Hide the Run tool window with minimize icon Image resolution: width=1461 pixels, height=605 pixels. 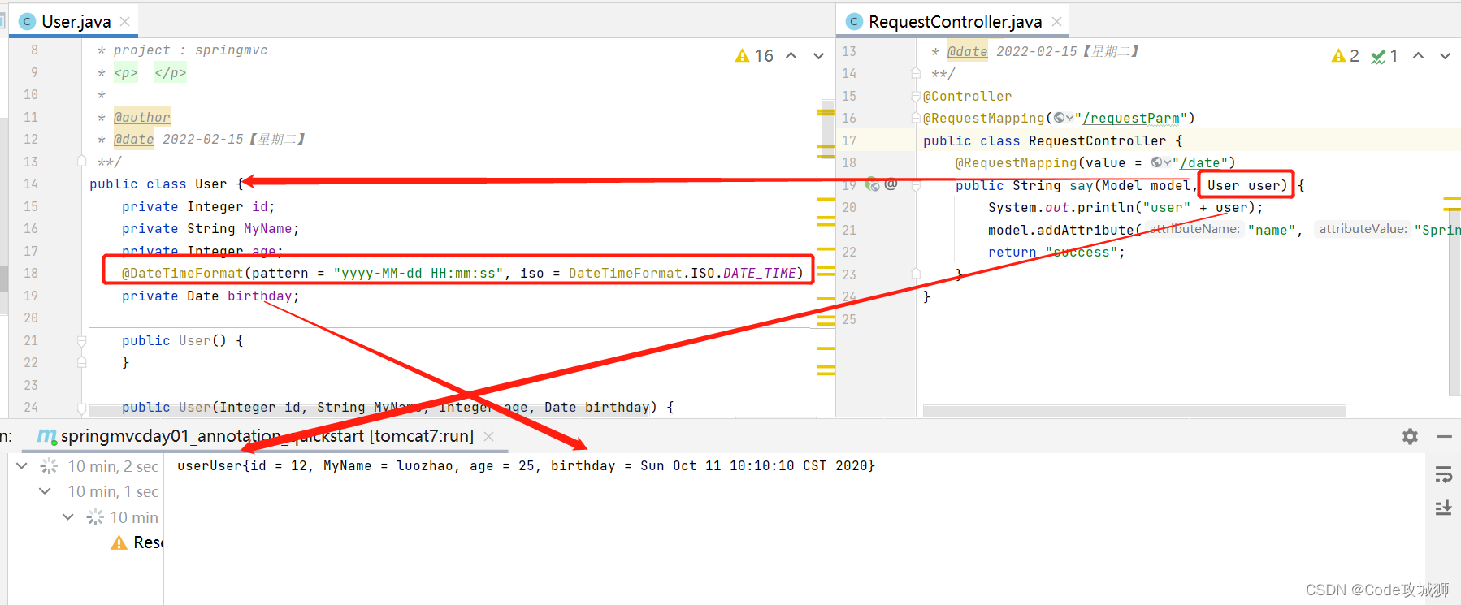pyautogui.click(x=1444, y=437)
